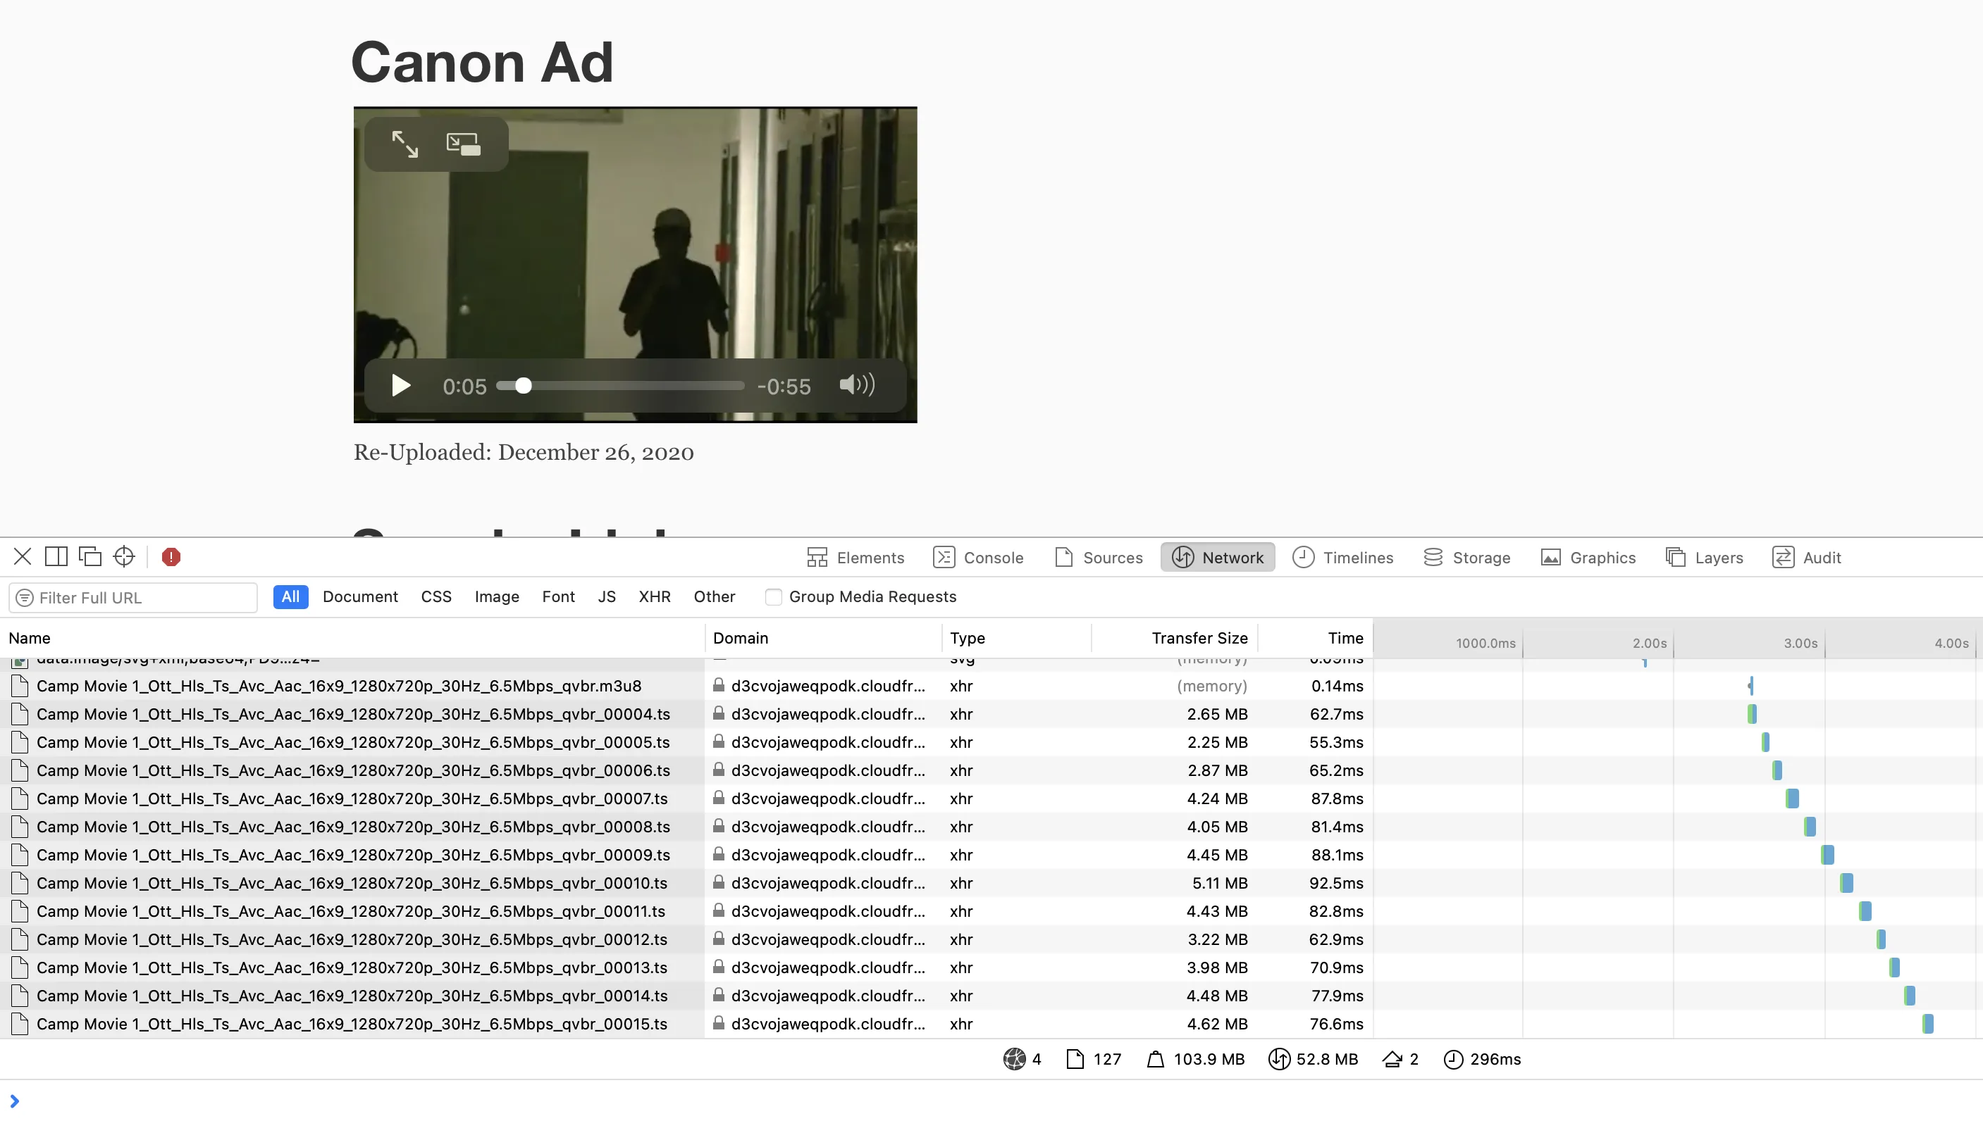Select the All filter button
This screenshot has width=1983, height=1121.
290,597
